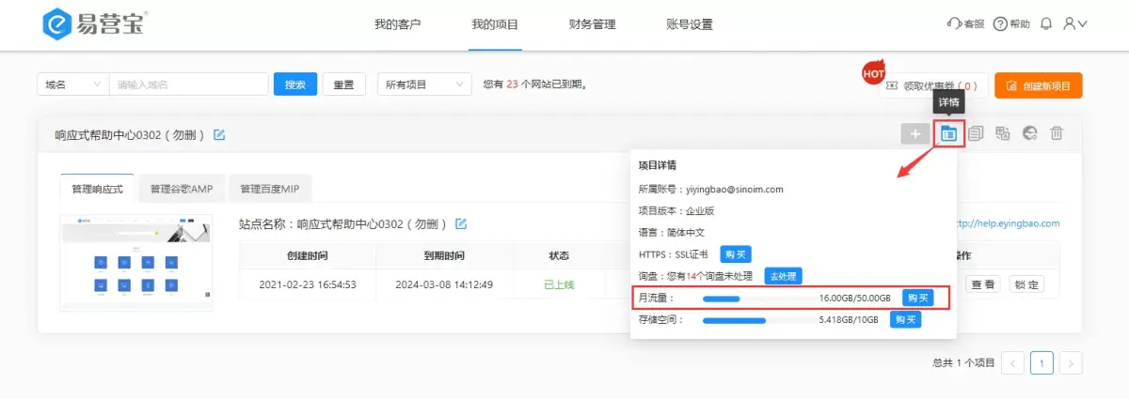Open the 域名 search type dropdown
Viewport: 1129px width, 399px height.
pyautogui.click(x=73, y=84)
